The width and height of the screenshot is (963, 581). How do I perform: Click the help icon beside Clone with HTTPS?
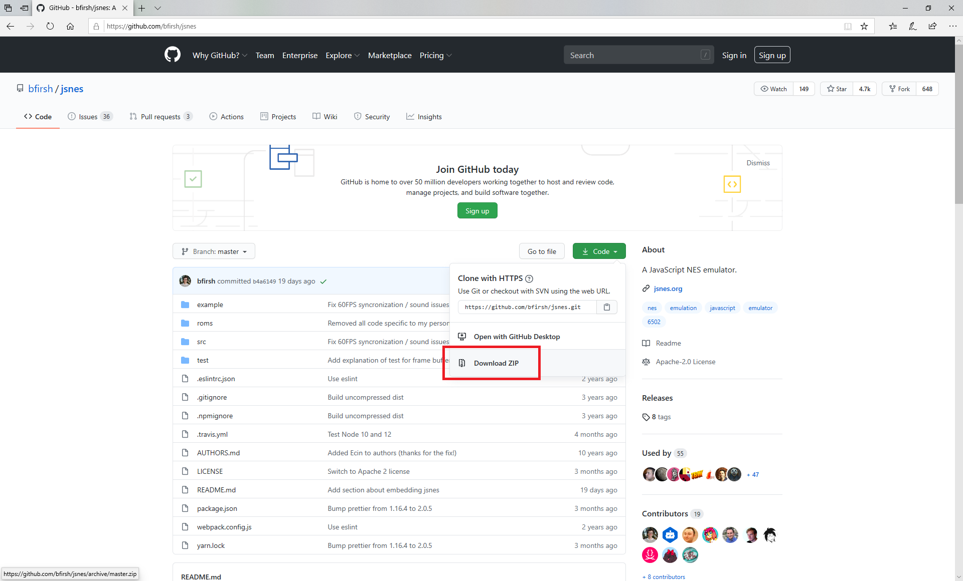(x=529, y=278)
